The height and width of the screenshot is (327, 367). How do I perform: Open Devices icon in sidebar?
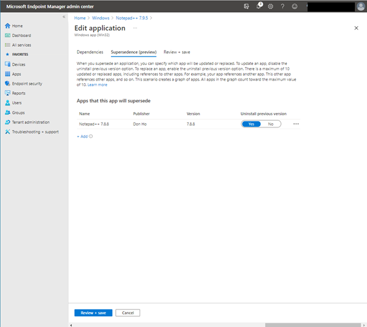pos(7,64)
